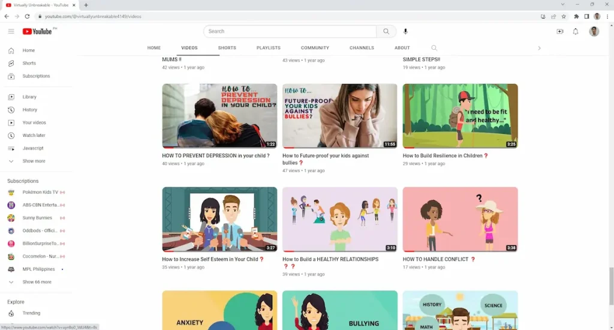The width and height of the screenshot is (614, 330).
Task: Open Chrome three-dot menu
Action: 607,16
